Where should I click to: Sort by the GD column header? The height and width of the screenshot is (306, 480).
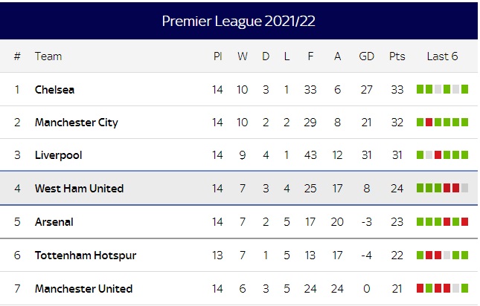[x=366, y=56]
